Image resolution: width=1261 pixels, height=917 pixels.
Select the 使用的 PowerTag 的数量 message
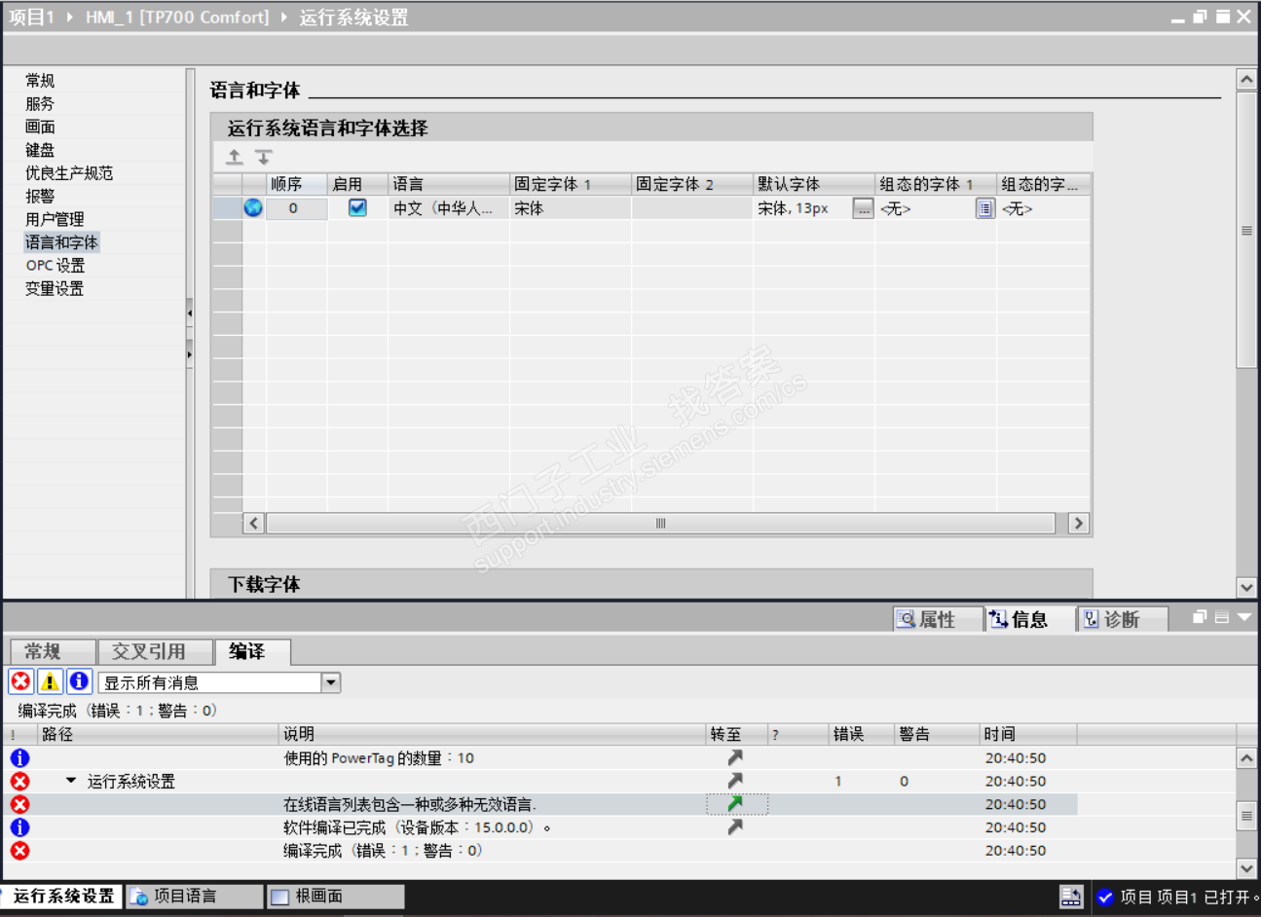pos(379,758)
